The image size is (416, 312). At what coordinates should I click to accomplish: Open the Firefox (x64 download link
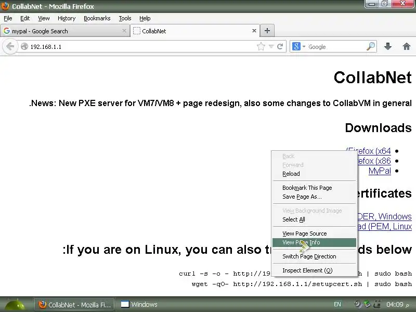(x=373, y=151)
